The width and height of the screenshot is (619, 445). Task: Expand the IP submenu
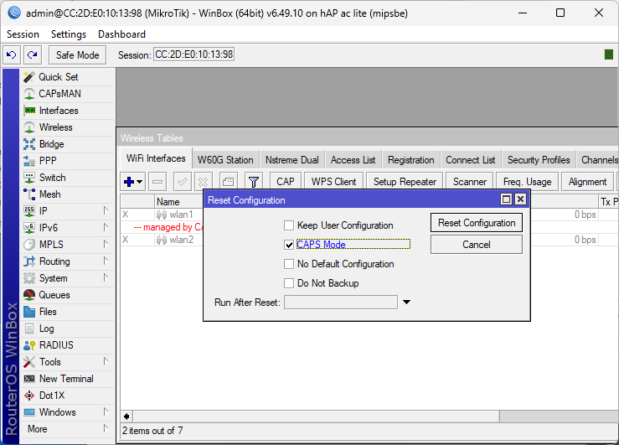[106, 211]
